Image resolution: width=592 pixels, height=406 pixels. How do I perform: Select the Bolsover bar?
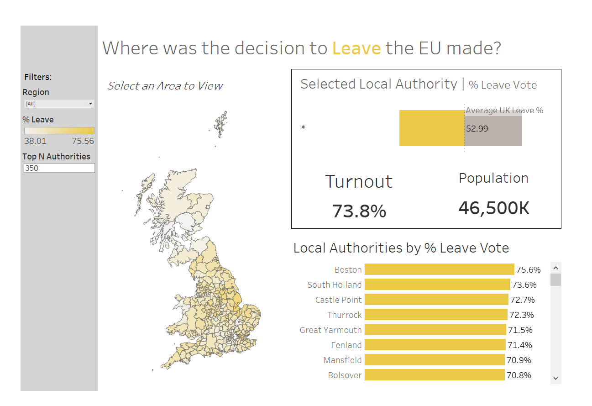(x=434, y=375)
